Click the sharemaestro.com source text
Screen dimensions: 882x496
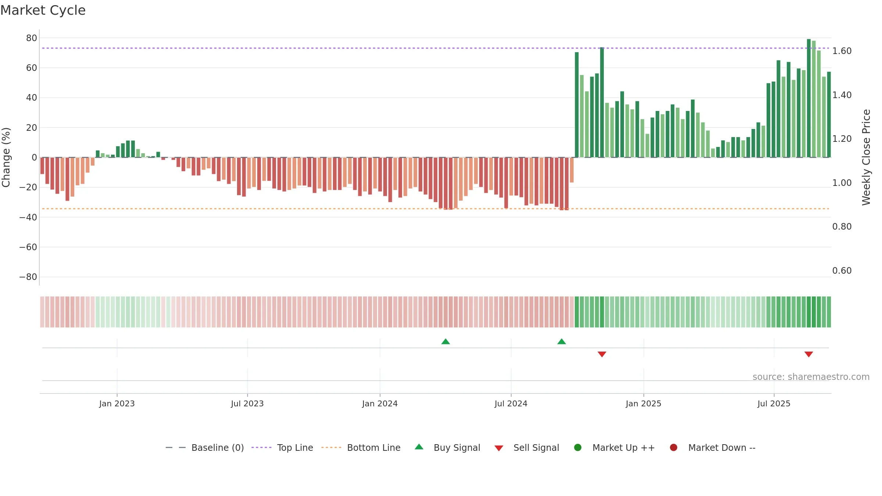click(811, 377)
